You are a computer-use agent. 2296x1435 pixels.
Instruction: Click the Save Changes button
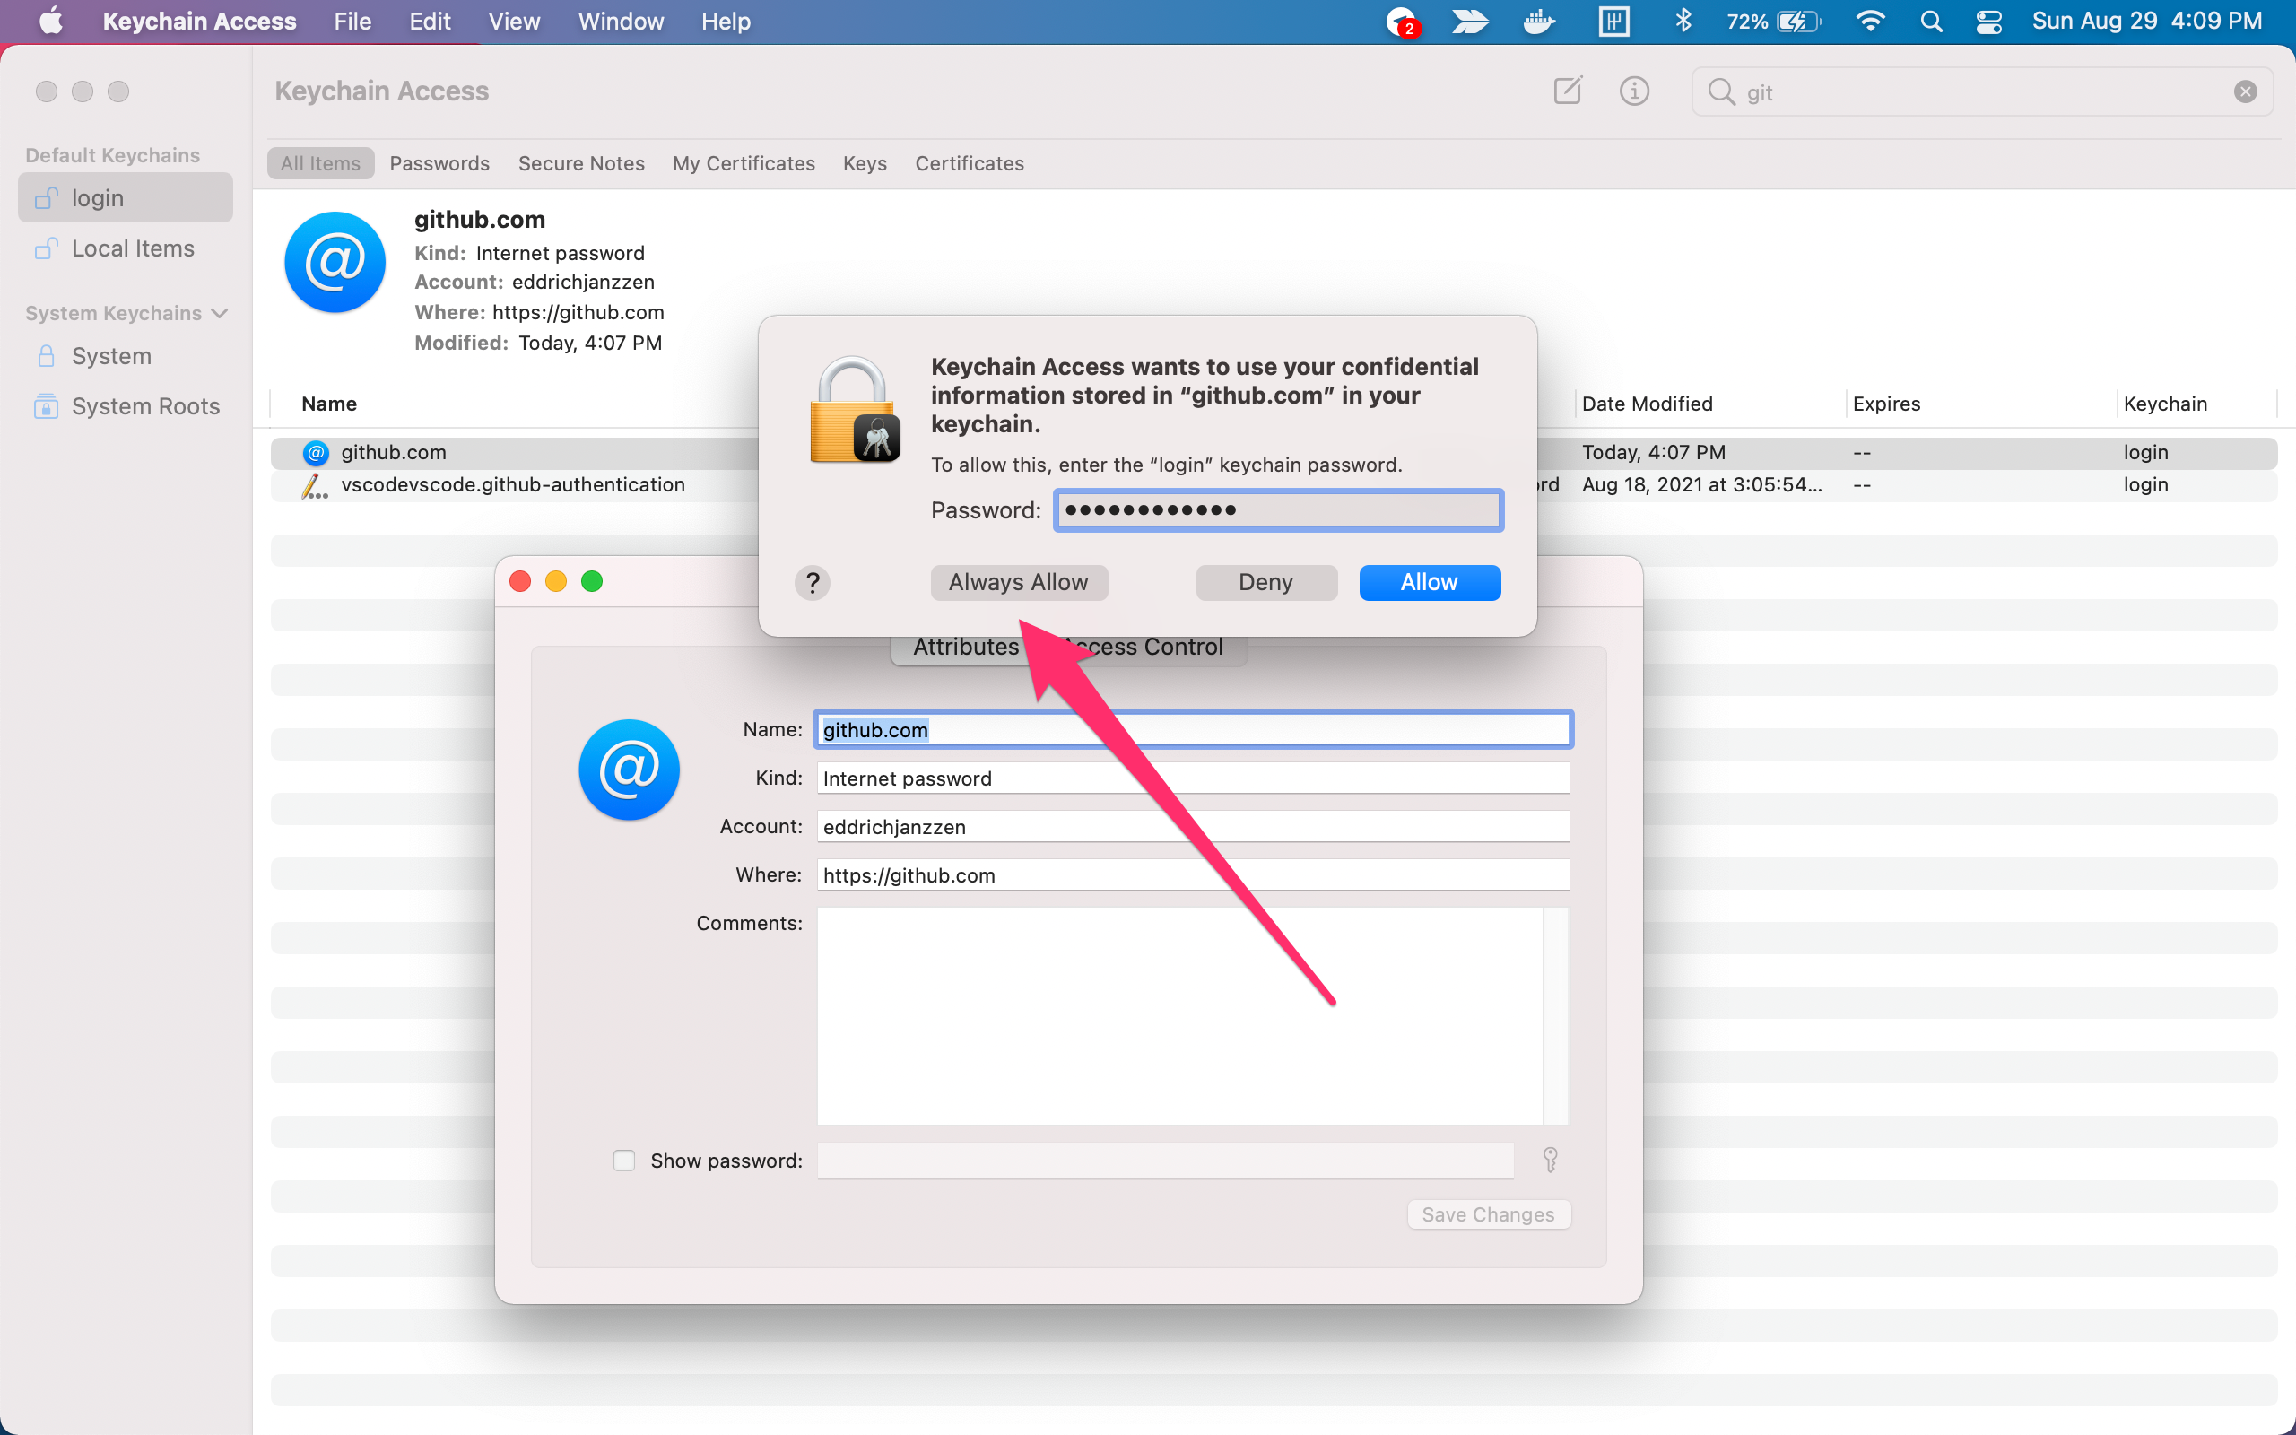tap(1488, 1214)
